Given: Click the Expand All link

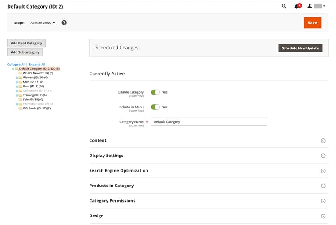Looking at the screenshot, I should (37, 64).
